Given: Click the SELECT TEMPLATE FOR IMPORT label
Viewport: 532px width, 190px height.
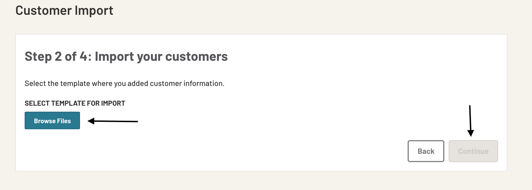Looking at the screenshot, I should coord(75,103).
